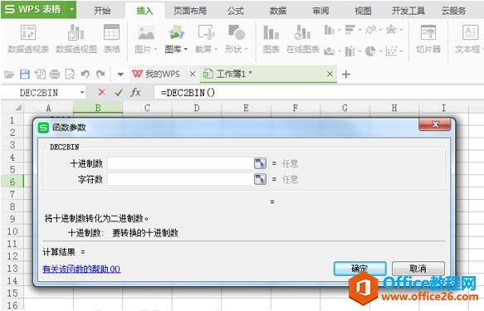
Task: Open the 数据 ribbon tab
Action: click(278, 11)
